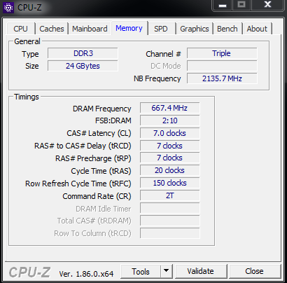Image resolution: width=287 pixels, height=283 pixels.
Task: Click the 24 GBytes size value
Action: pyautogui.click(x=83, y=66)
